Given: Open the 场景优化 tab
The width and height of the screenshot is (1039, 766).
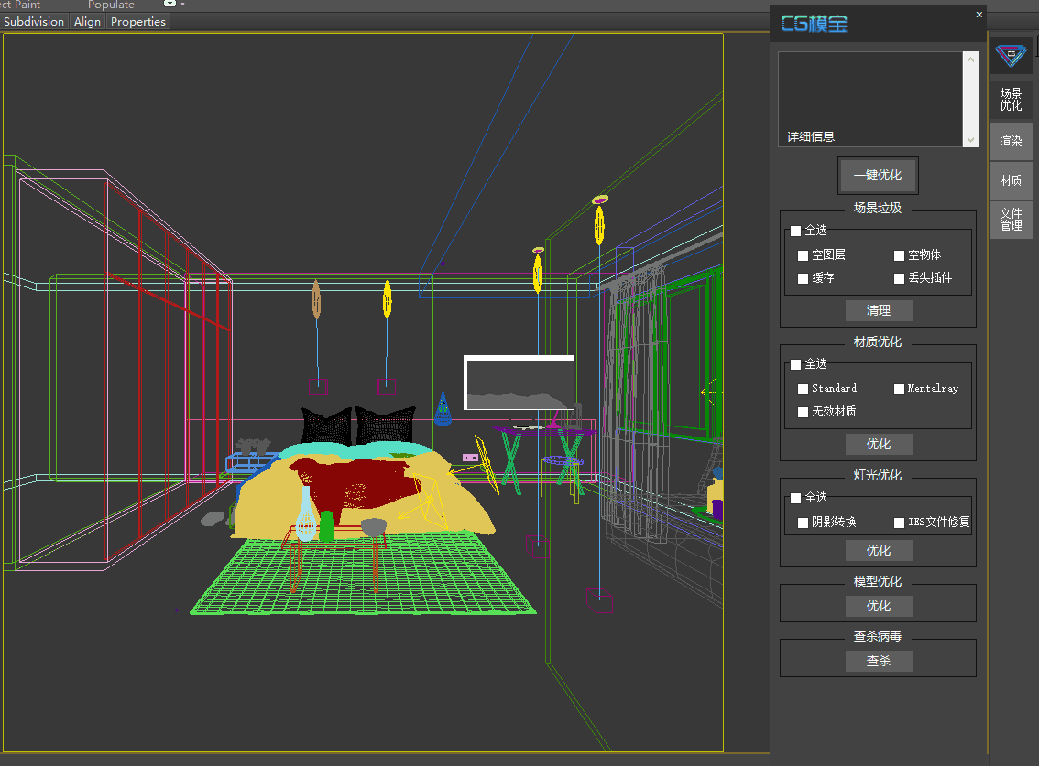Looking at the screenshot, I should [x=1011, y=100].
